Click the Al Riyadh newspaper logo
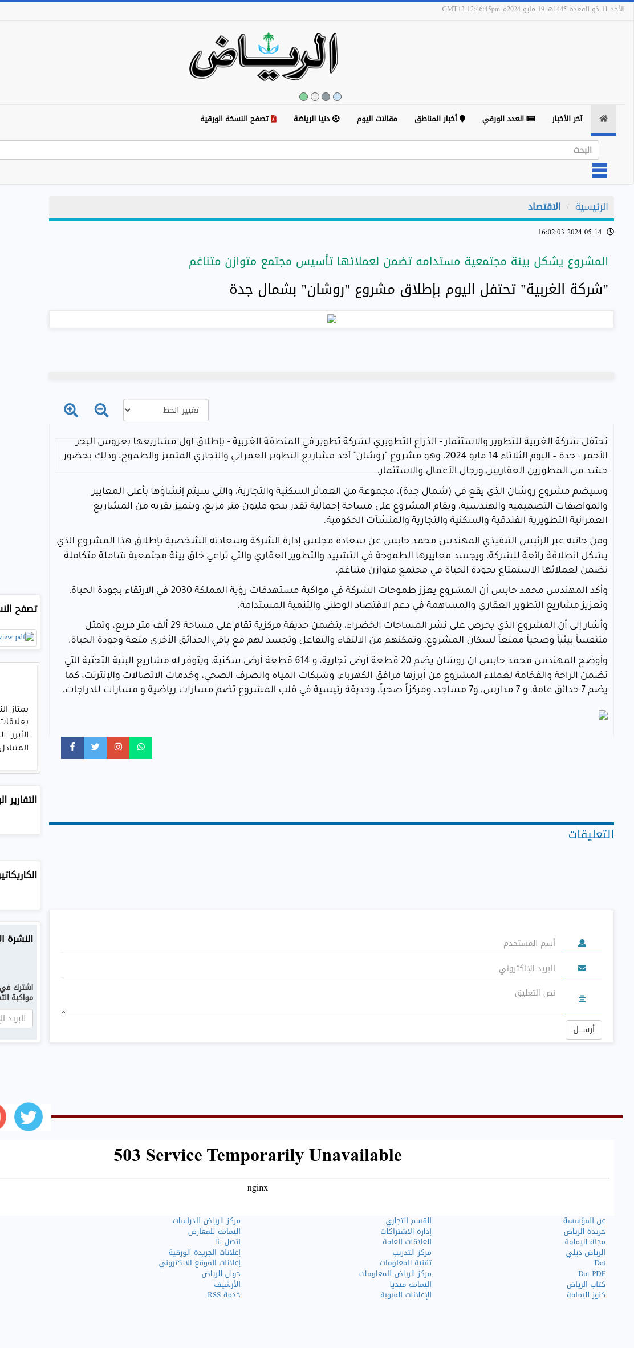The width and height of the screenshot is (634, 1348). [263, 56]
